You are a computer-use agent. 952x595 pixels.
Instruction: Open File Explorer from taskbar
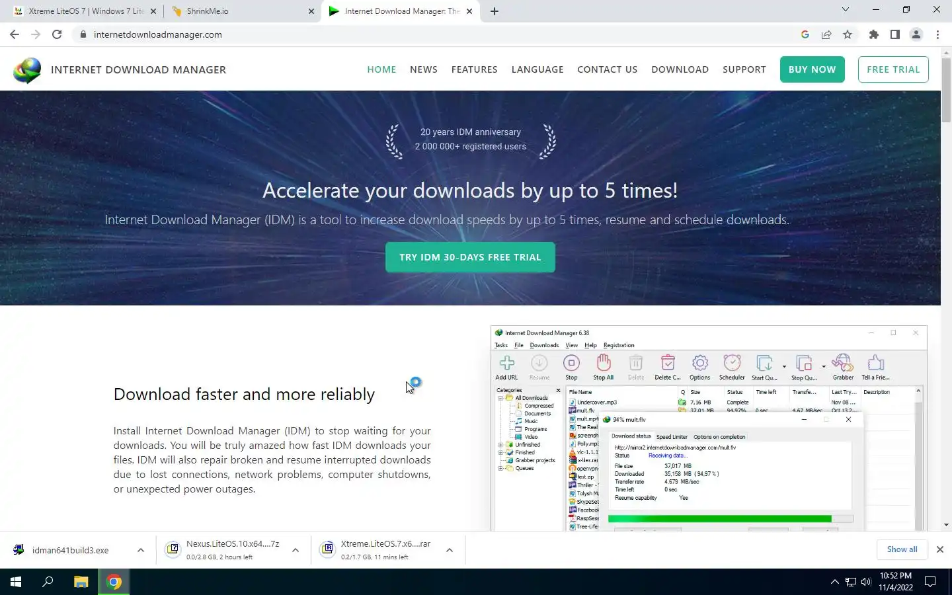(x=81, y=582)
